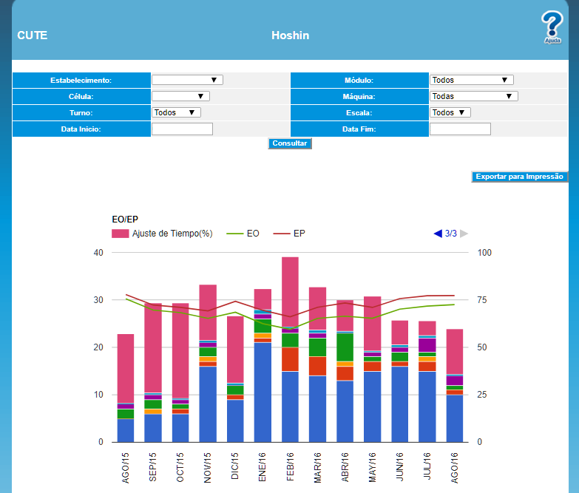
Task: Click the next legend page arrow
Action: (x=464, y=234)
